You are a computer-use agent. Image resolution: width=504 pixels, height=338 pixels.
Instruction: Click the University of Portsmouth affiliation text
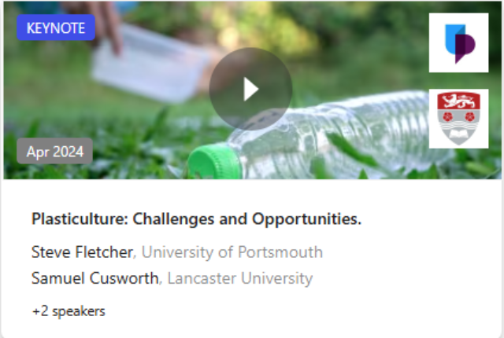pyautogui.click(x=232, y=252)
